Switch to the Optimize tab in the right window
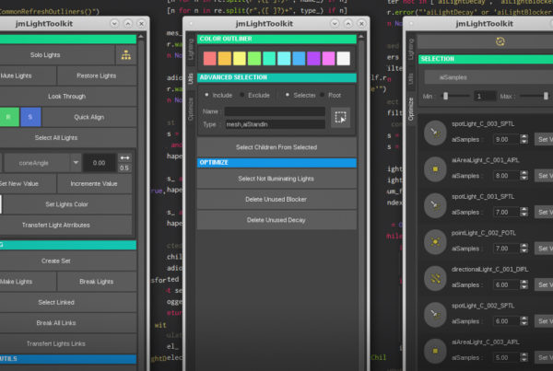This screenshot has width=553, height=371. point(410,110)
